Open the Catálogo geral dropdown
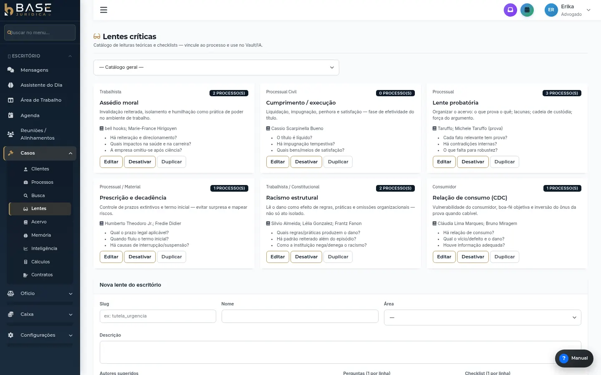601x375 pixels. (216, 67)
